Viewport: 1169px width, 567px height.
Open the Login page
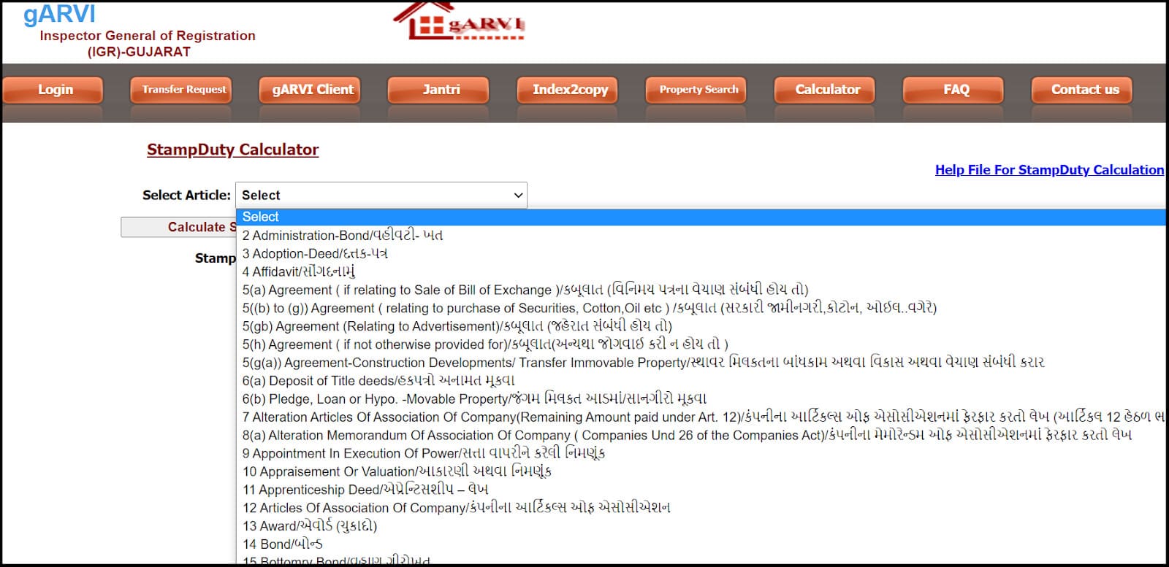[x=55, y=90]
